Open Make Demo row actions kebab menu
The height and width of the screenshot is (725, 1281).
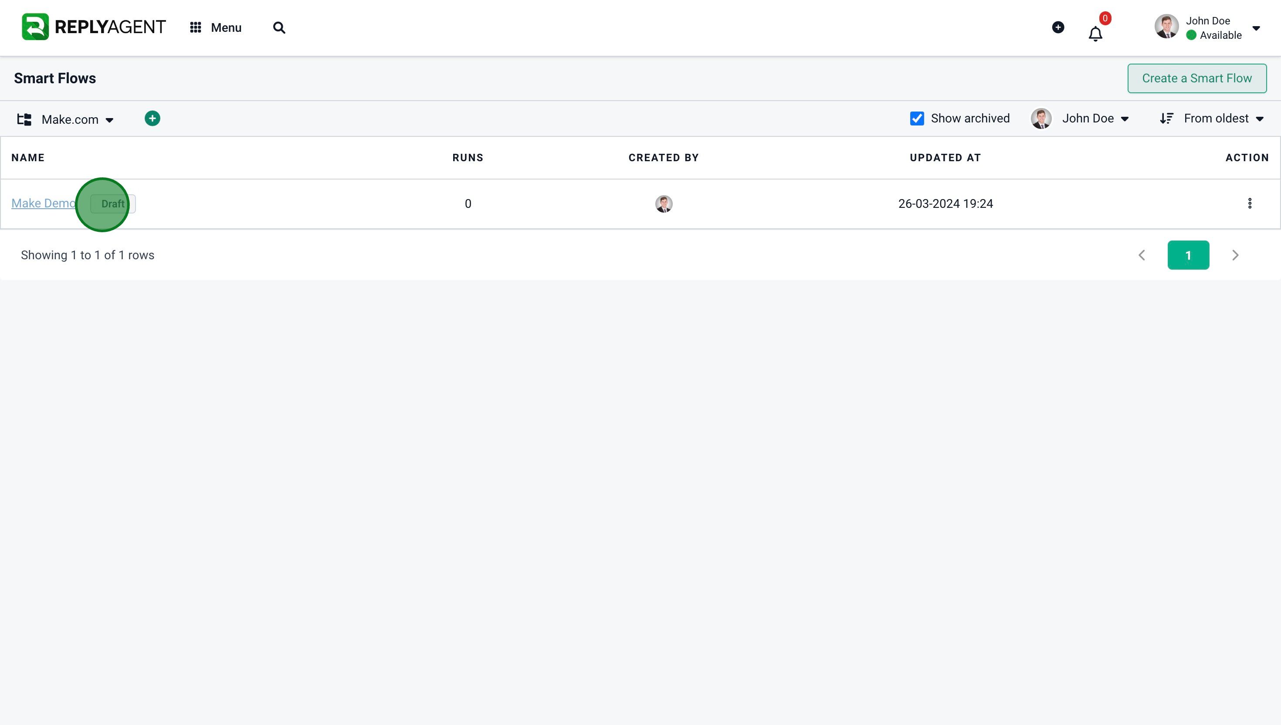tap(1250, 203)
